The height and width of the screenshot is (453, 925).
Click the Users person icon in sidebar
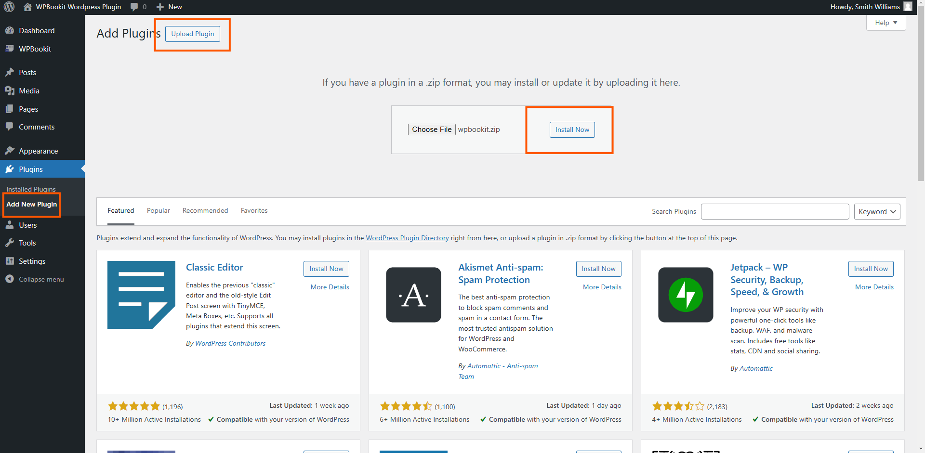10,225
